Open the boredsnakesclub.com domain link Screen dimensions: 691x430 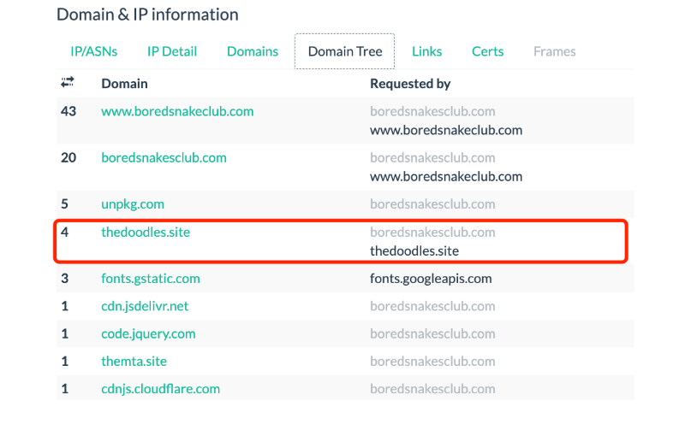pyautogui.click(x=164, y=157)
